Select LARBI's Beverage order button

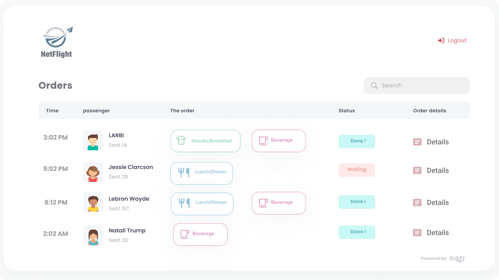(x=279, y=141)
